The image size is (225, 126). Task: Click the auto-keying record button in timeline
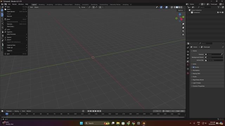83,111
